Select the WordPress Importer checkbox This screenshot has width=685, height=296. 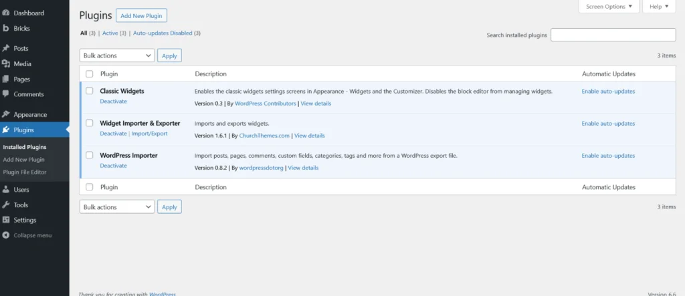[90, 155]
